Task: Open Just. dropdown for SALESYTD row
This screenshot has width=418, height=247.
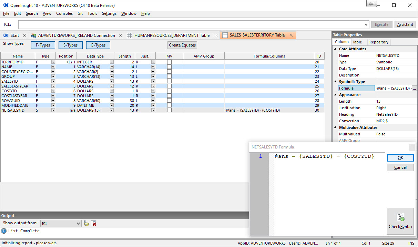Action: coord(153,81)
